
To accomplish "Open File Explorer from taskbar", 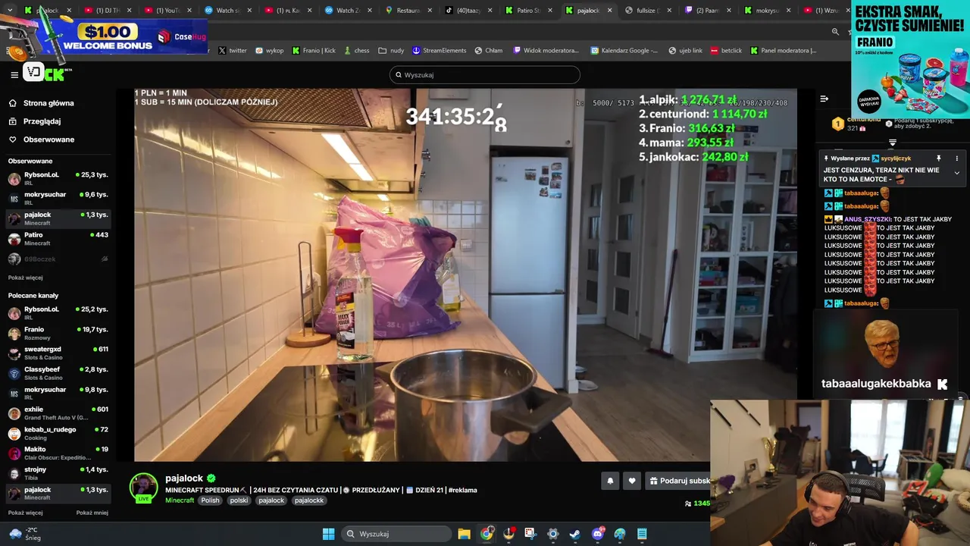I will point(464,534).
